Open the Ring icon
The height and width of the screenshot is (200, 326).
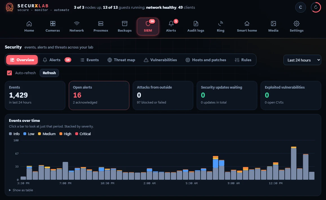coord(220,23)
